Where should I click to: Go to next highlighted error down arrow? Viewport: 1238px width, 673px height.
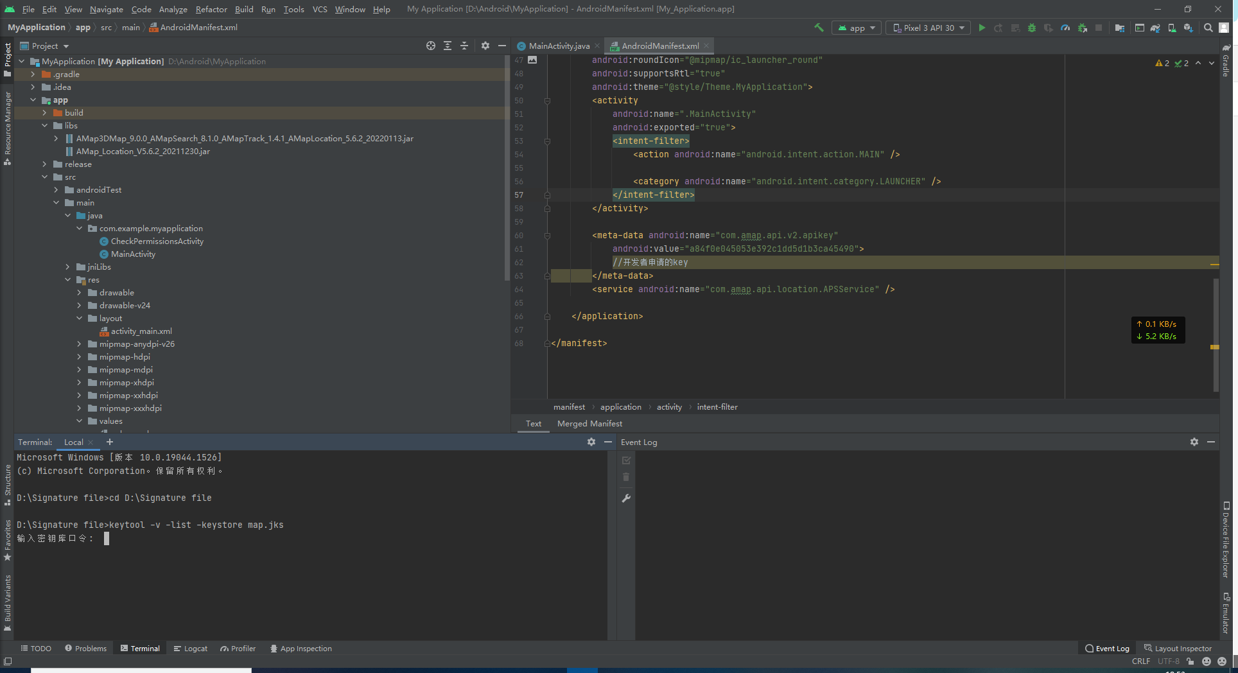click(1212, 63)
